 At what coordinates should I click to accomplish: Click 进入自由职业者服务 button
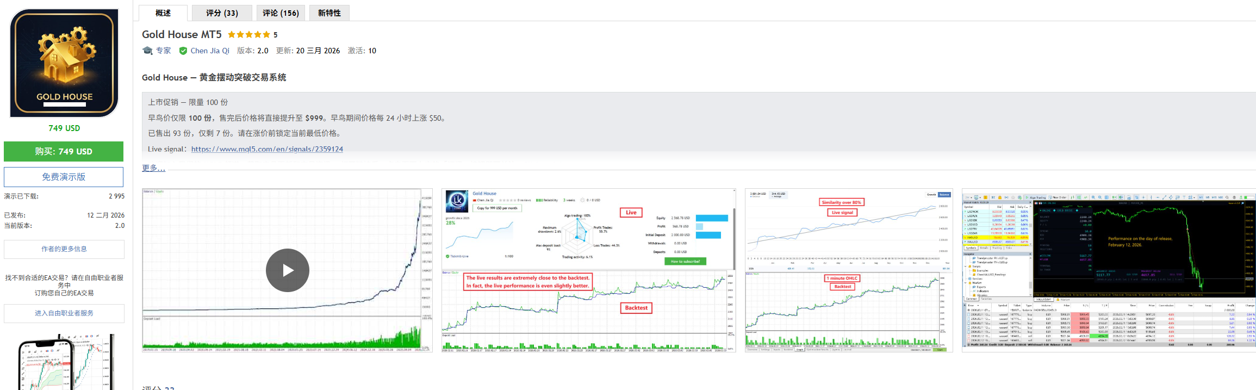(64, 313)
